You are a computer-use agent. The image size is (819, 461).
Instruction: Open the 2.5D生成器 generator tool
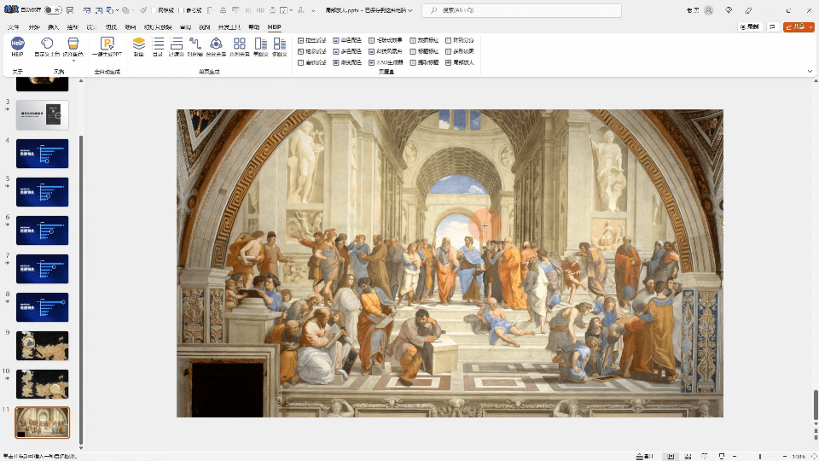386,62
